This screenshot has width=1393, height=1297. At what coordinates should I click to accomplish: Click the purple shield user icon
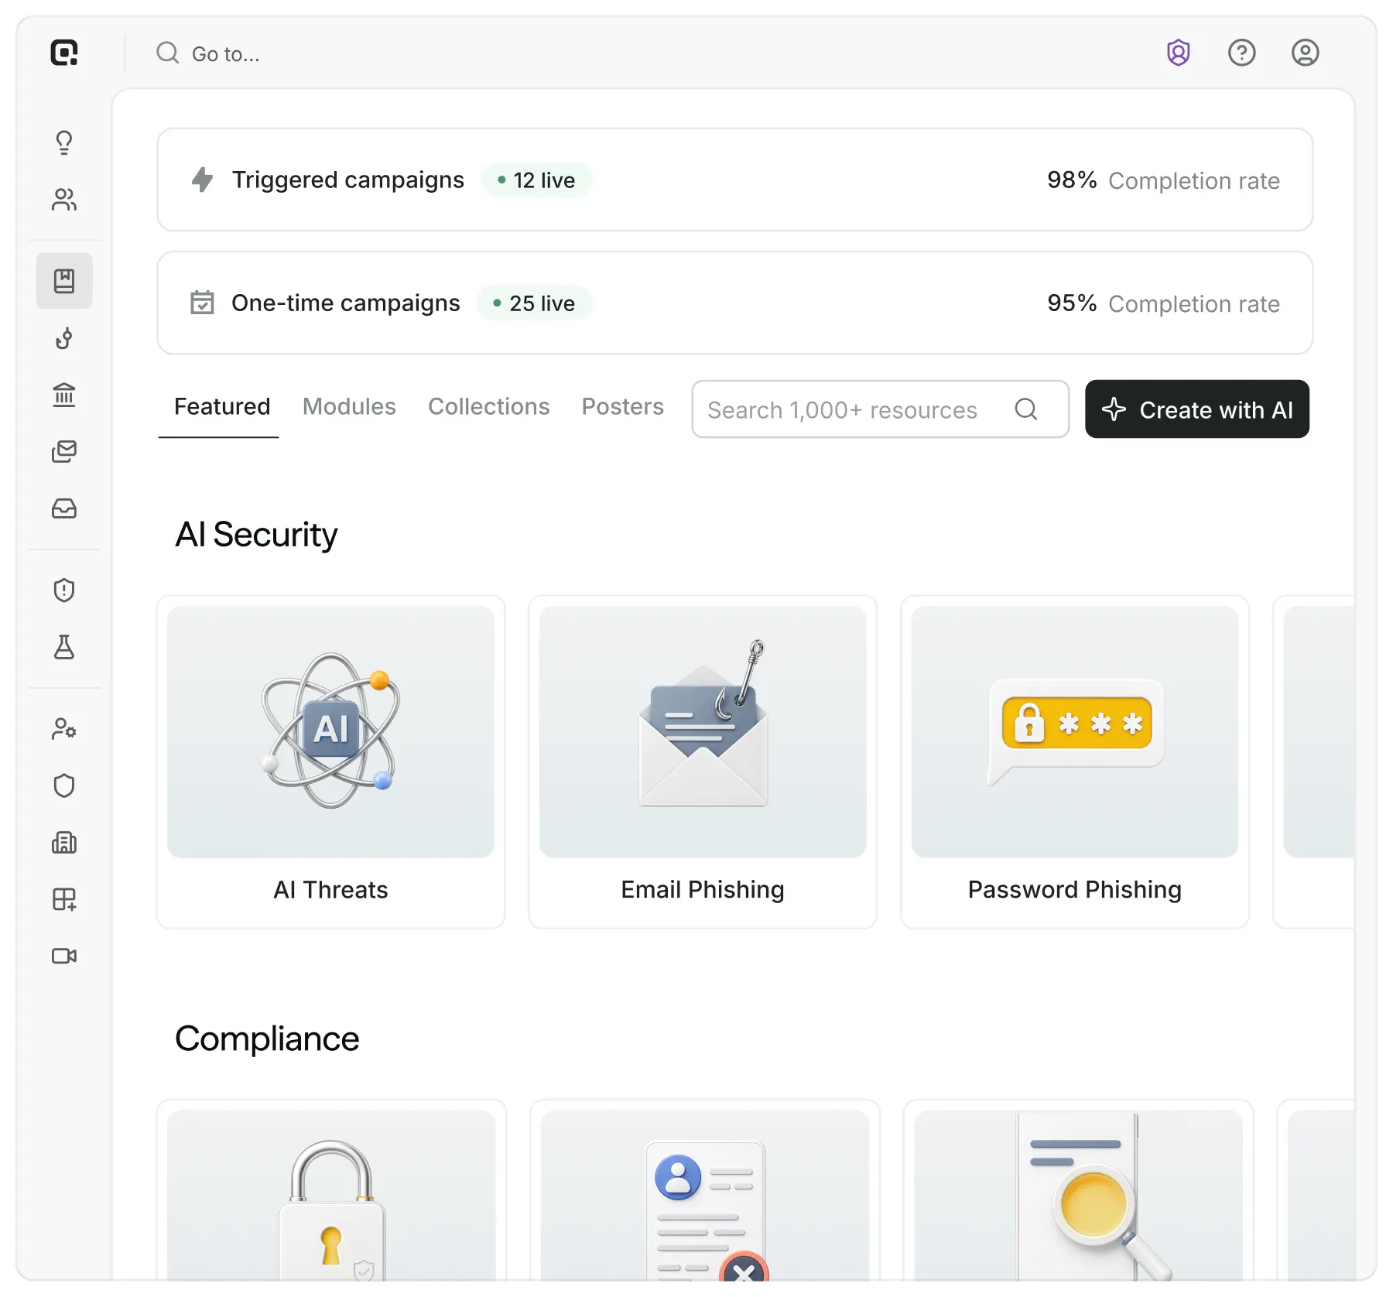pyautogui.click(x=1178, y=53)
